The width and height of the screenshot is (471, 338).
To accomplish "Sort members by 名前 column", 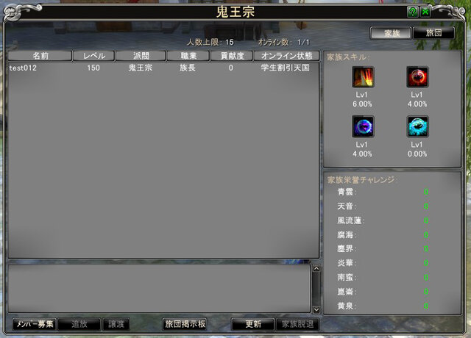I will 40,56.
